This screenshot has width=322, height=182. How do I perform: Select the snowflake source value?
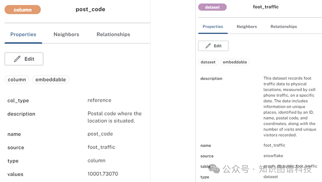(273, 156)
